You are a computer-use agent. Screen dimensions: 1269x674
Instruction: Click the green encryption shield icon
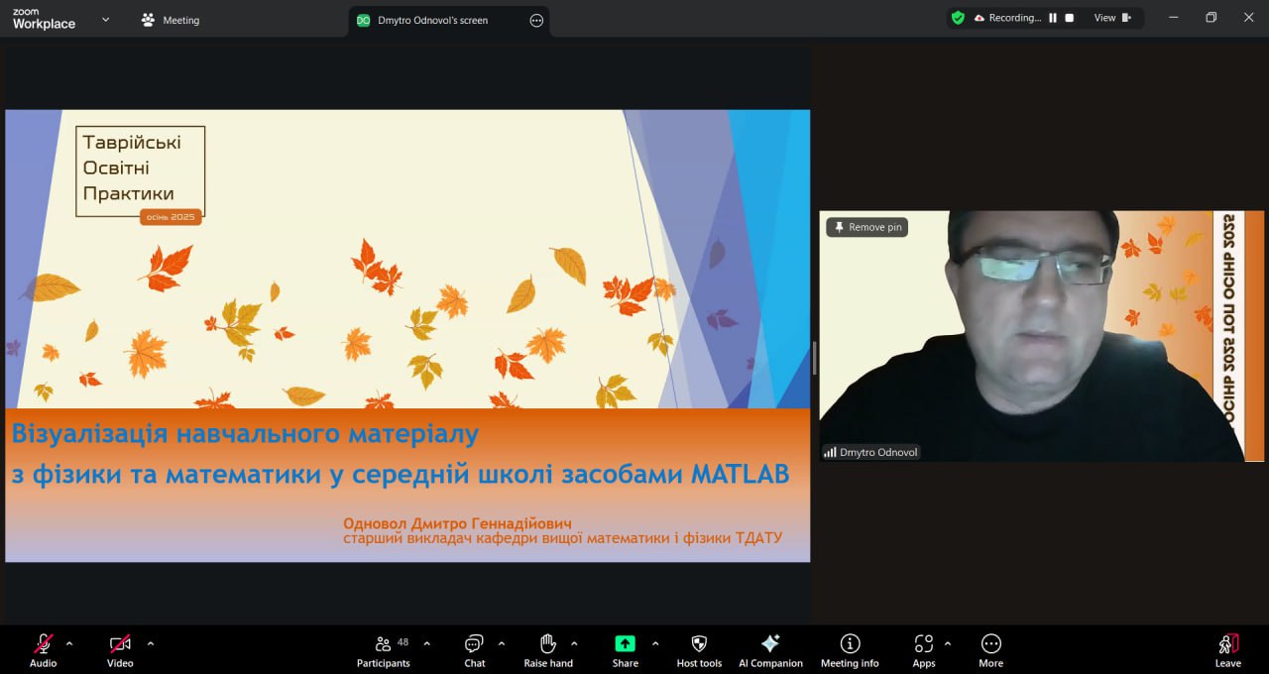(x=958, y=18)
